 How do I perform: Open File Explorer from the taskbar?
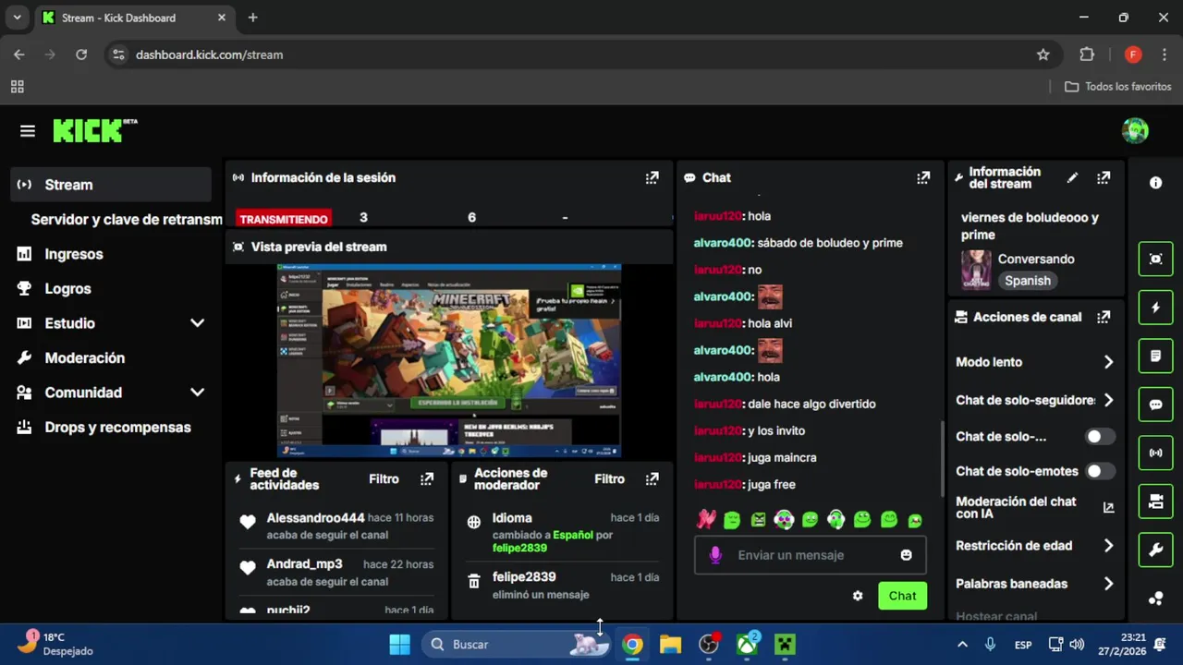pos(670,644)
